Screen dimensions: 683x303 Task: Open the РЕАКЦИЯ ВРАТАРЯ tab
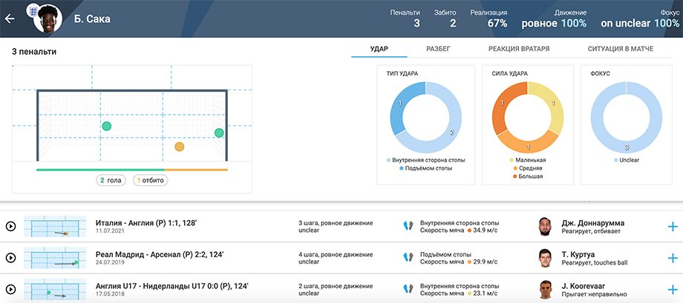[x=519, y=49]
